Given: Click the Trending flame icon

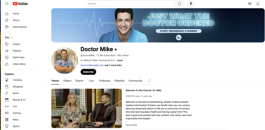Looking at the screenshot, I should pos(7,80).
